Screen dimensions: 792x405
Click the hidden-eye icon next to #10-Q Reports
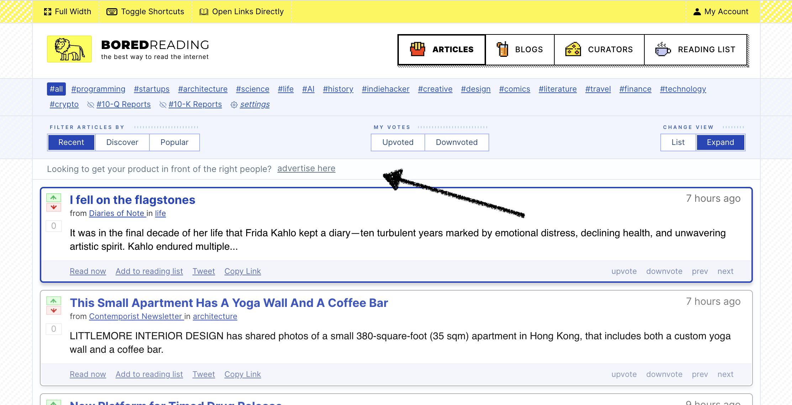click(91, 105)
